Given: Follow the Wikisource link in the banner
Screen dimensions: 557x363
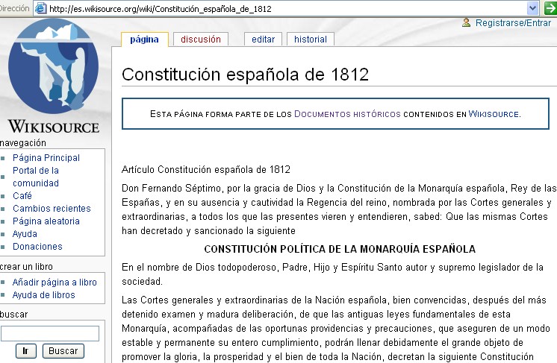Looking at the screenshot, I should click(494, 114).
